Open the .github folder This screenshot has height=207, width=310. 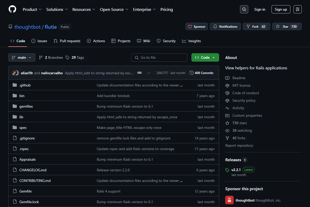click(x=25, y=85)
